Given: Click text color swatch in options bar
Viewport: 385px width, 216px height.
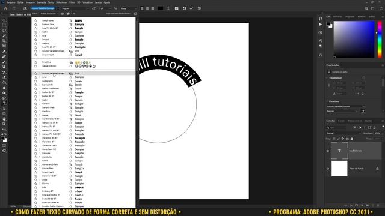Looking at the screenshot, I should (x=161, y=8).
